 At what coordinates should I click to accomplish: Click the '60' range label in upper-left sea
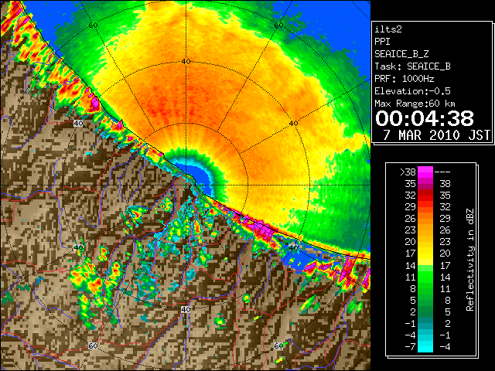[x=93, y=25]
